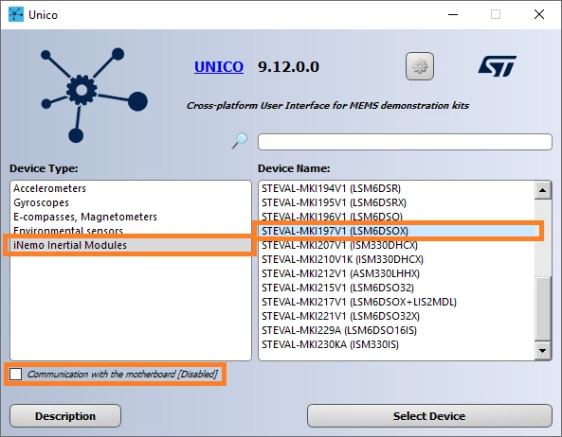Click the device list scroll down arrow

[543, 351]
